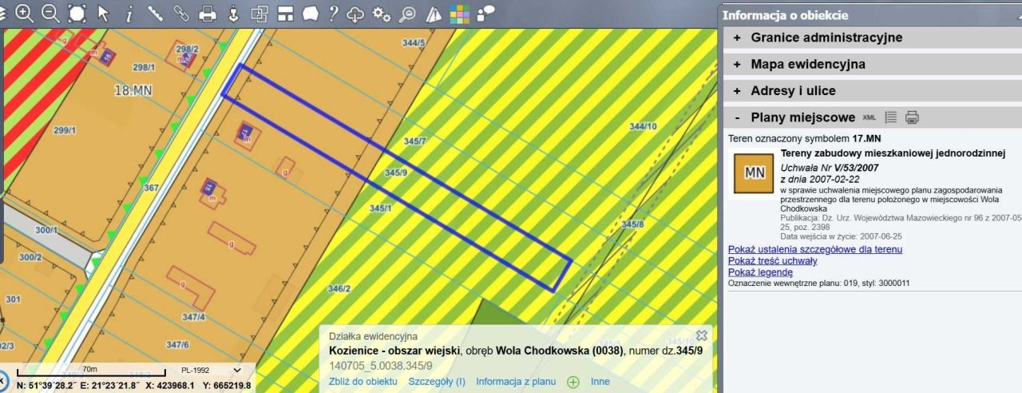Screen dimensions: 1022x393
Task: Click the printer icon beside Plany miejscowe
Action: (912, 117)
